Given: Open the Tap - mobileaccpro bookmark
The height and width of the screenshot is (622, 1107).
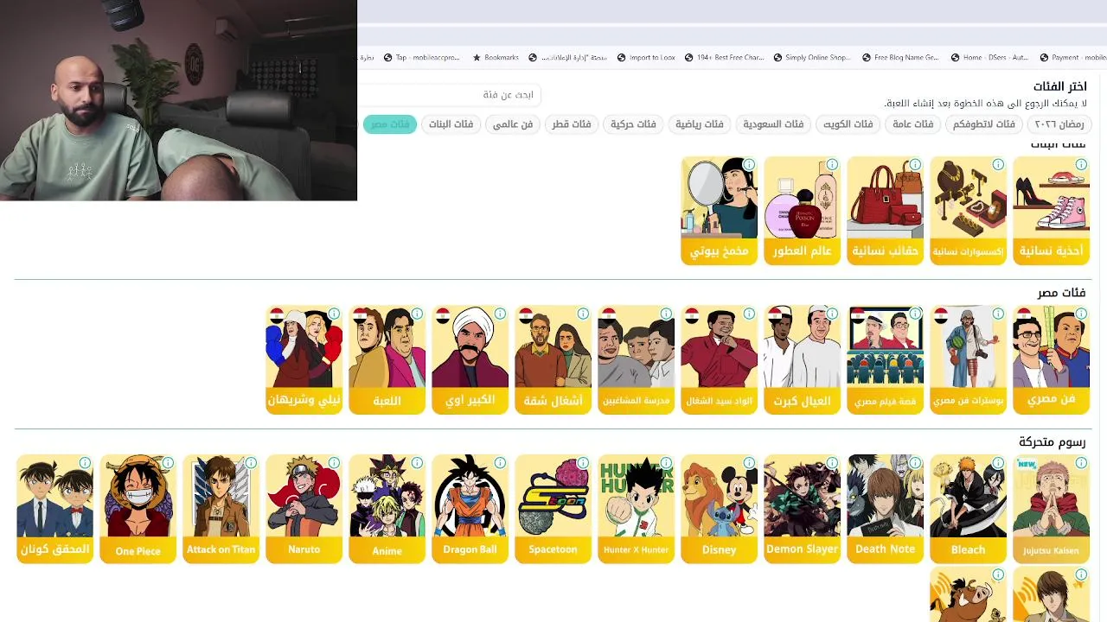Looking at the screenshot, I should click(x=421, y=58).
